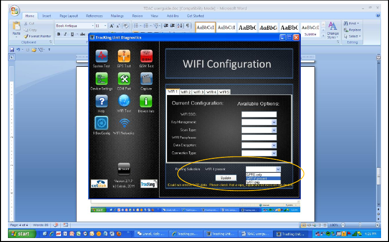Open the Help icon in TracKing
The height and width of the screenshot is (242, 389).
102,101
